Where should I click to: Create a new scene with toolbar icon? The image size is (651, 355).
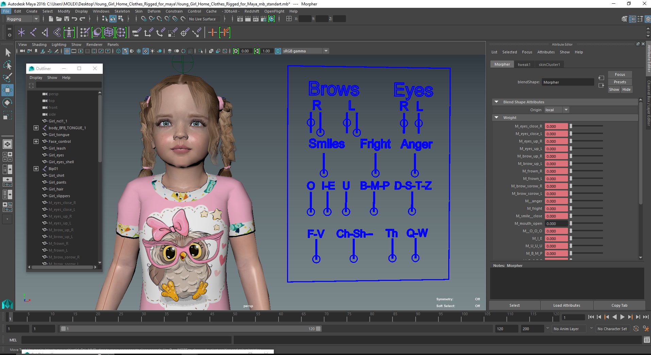pyautogui.click(x=51, y=19)
